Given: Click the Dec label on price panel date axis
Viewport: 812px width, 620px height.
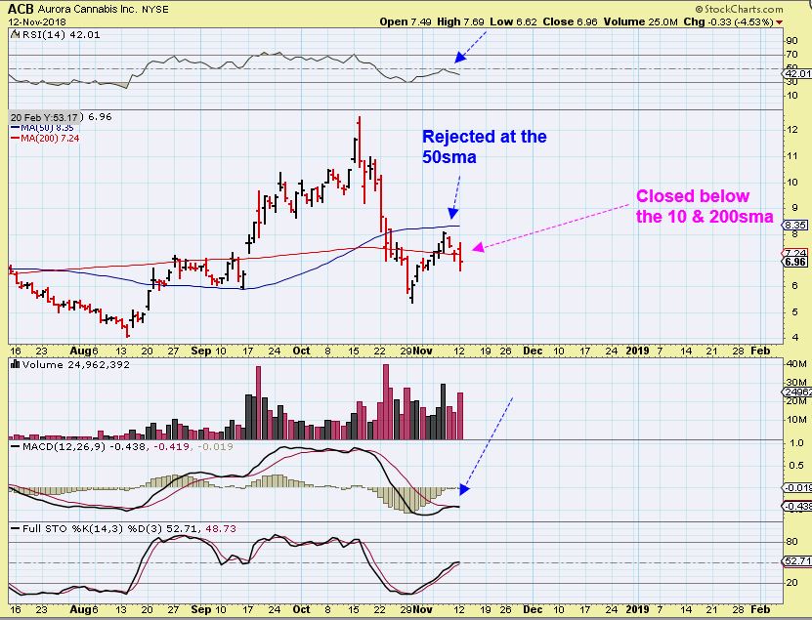Looking at the screenshot, I should [x=533, y=351].
